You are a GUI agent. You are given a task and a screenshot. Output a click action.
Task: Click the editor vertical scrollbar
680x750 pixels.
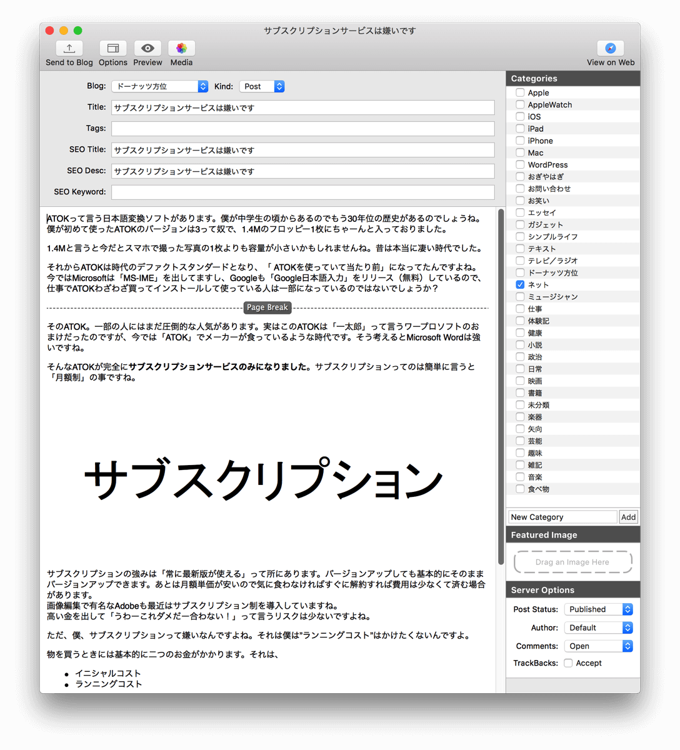(x=501, y=386)
